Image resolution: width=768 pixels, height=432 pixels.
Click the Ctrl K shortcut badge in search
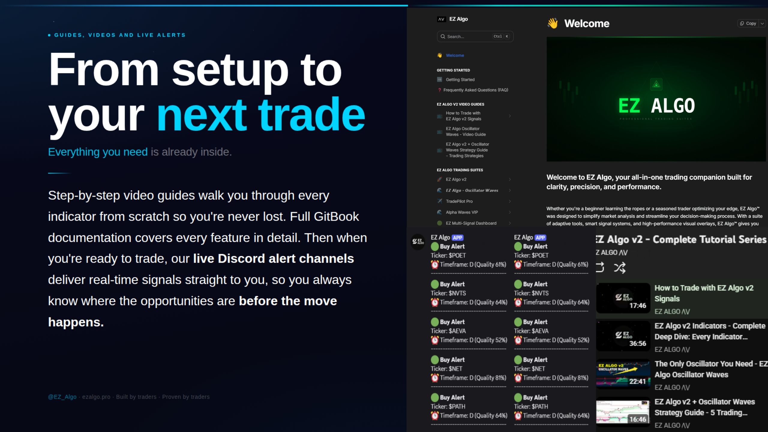pos(501,37)
